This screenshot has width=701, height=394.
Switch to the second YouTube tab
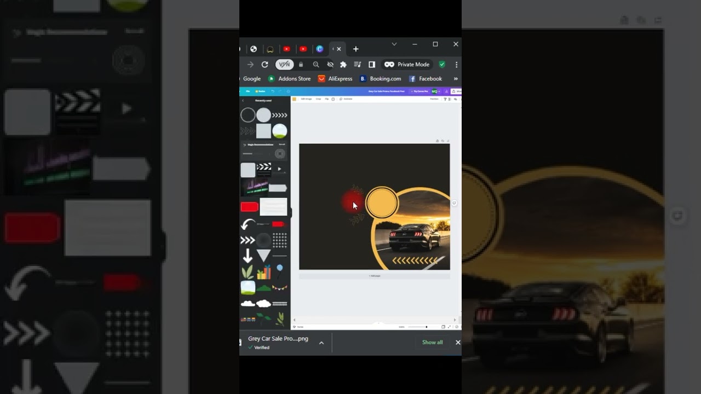coord(303,49)
